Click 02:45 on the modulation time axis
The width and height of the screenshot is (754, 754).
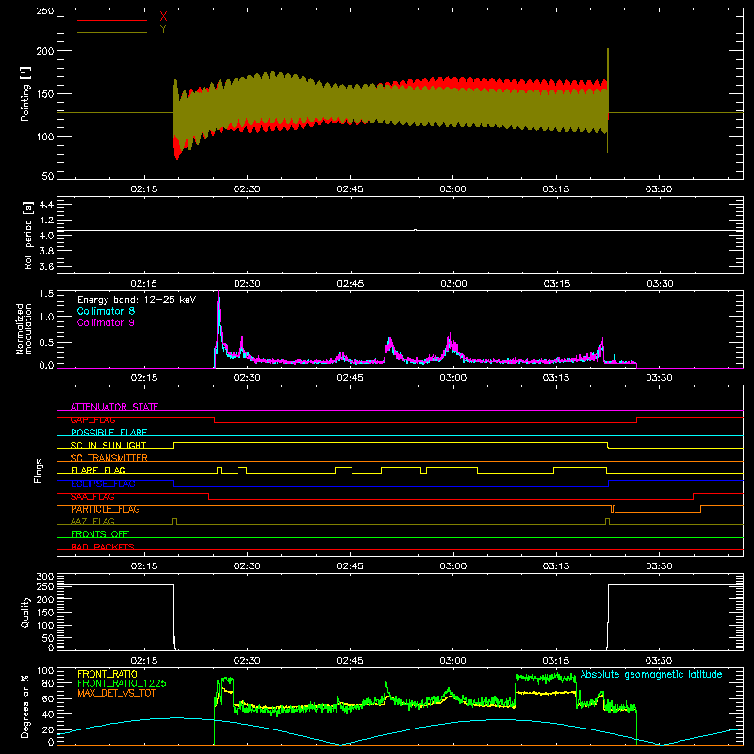tap(350, 378)
